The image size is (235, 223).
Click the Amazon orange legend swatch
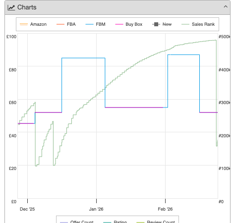[24, 24]
